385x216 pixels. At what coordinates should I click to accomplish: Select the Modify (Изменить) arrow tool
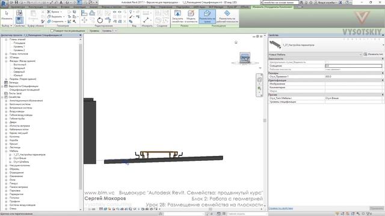click(x=7, y=15)
